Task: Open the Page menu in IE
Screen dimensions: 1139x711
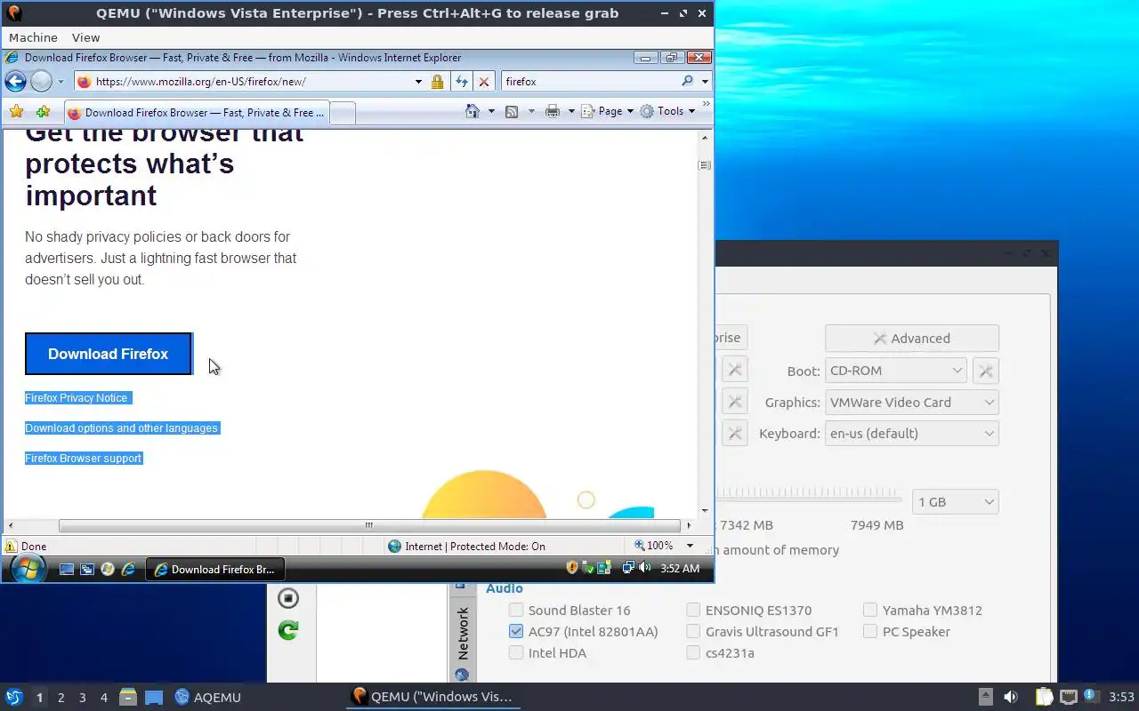Action: [607, 111]
